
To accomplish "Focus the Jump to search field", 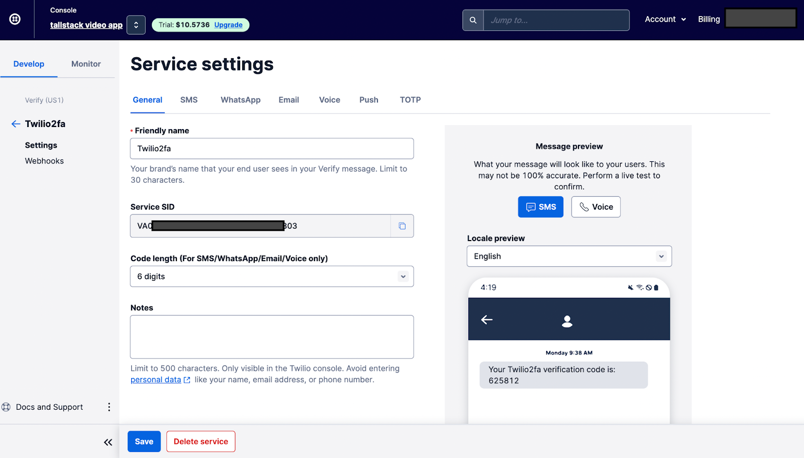I will tap(556, 20).
